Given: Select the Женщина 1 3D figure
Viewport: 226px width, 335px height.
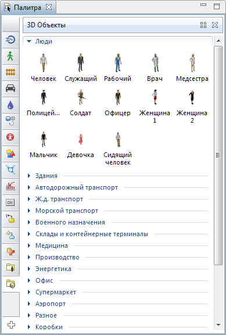Looking at the screenshot, I should [155, 106].
